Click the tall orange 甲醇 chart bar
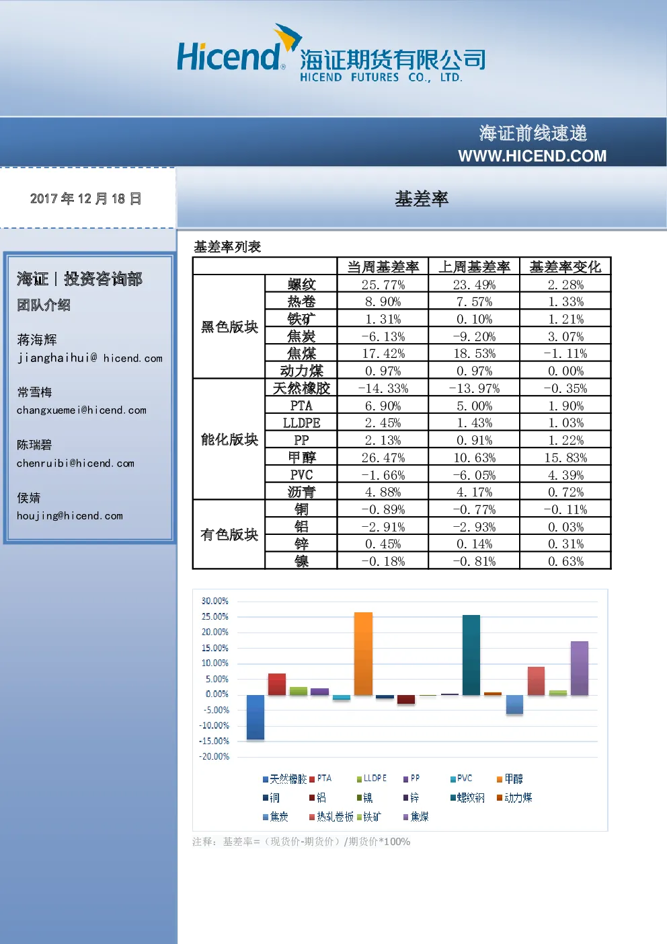 coord(363,653)
